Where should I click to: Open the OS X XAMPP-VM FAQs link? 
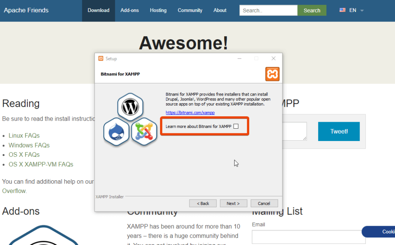(41, 164)
